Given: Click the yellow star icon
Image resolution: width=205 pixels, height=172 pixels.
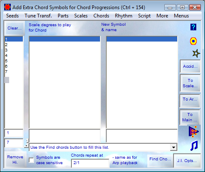Looking at the screenshot, I should [x=196, y=54].
